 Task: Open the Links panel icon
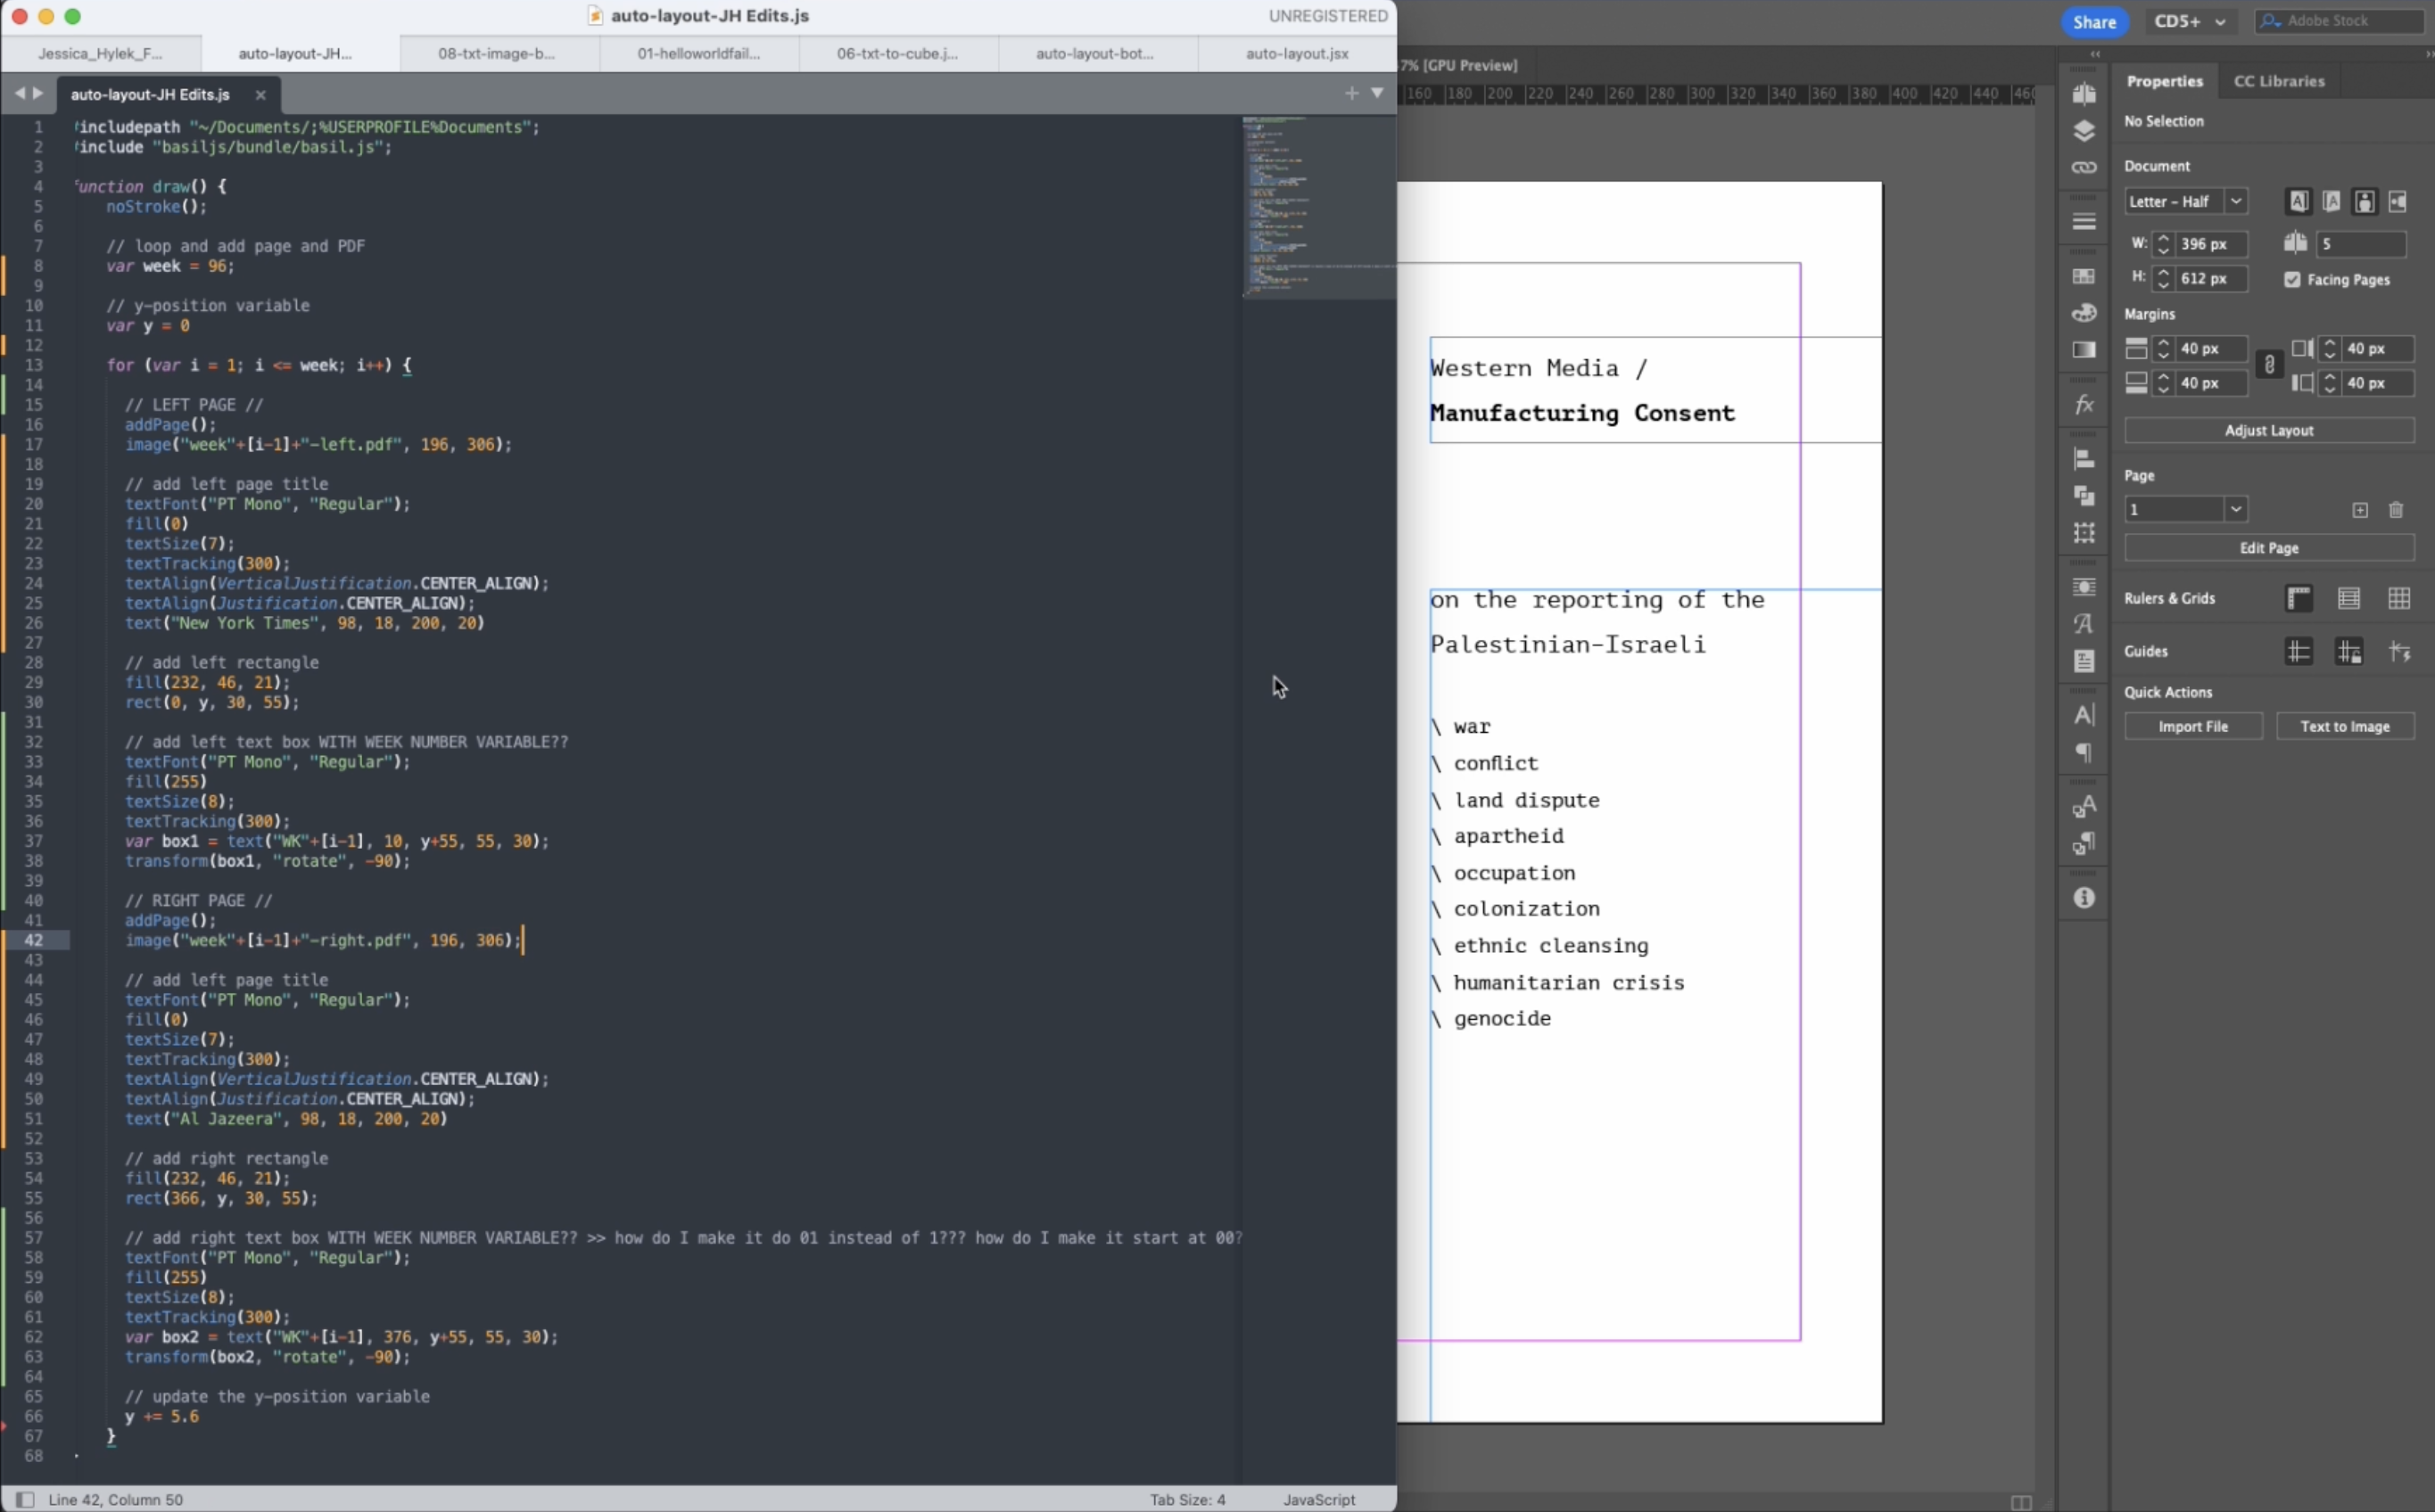pyautogui.click(x=2084, y=168)
